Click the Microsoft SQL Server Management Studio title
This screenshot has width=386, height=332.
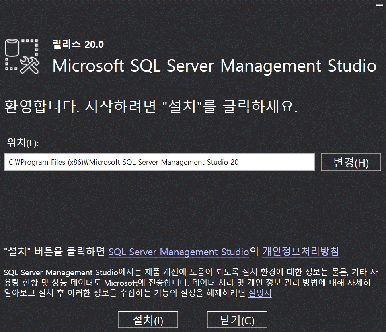coord(214,66)
